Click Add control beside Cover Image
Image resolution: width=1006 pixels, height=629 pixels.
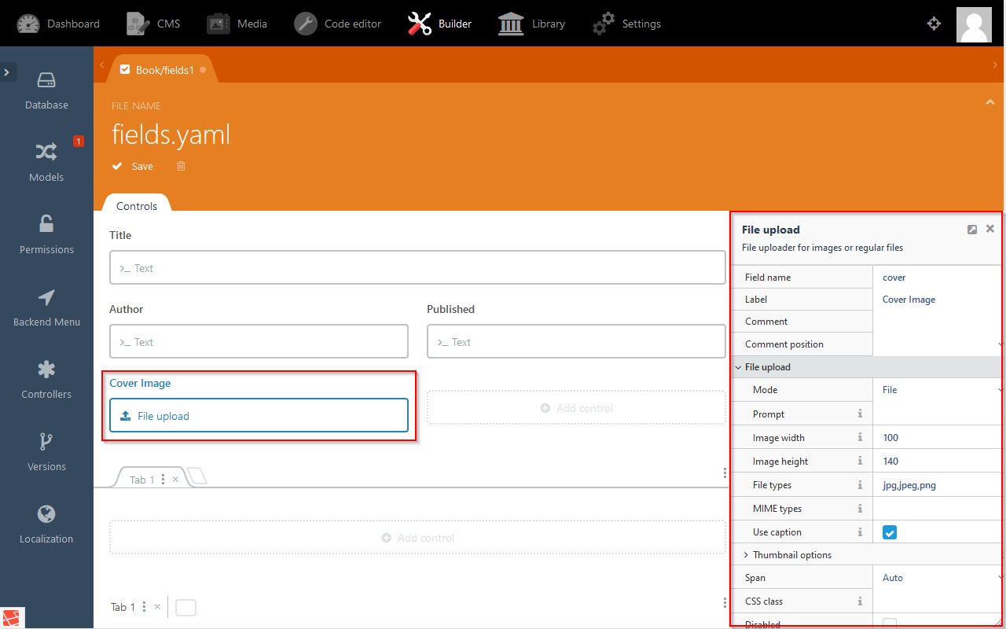point(576,408)
